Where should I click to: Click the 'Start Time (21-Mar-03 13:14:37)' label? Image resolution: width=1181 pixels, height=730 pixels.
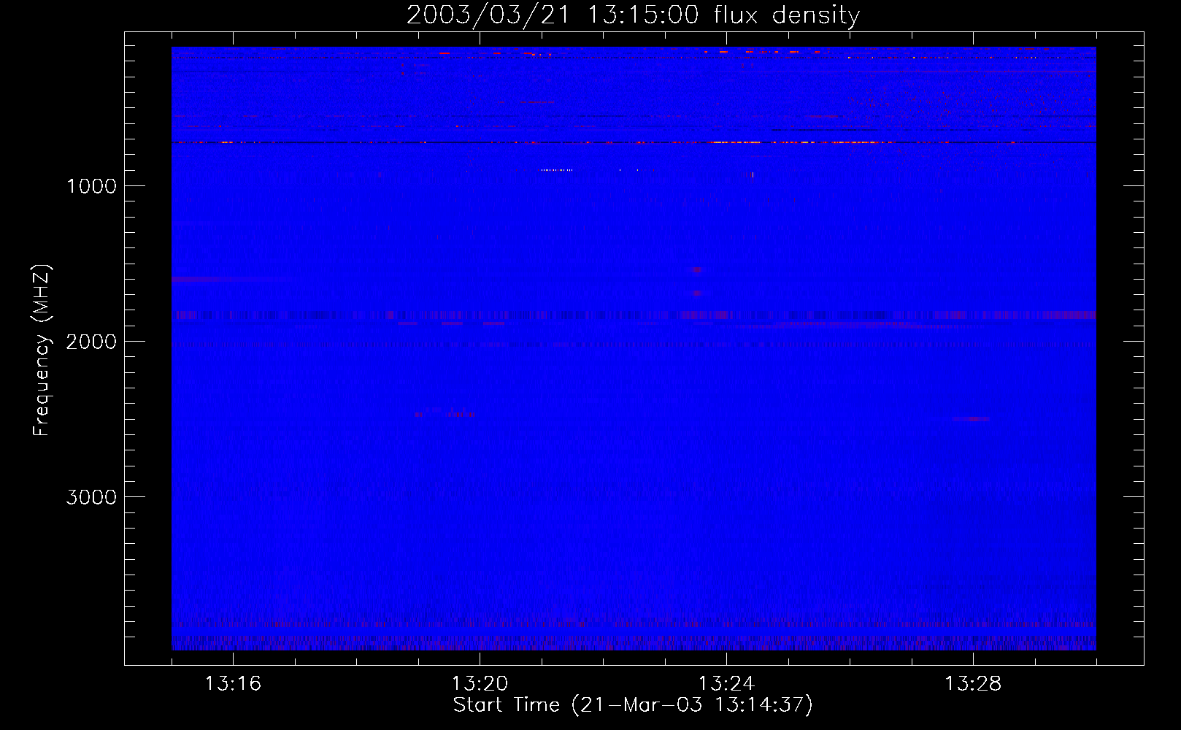(633, 705)
